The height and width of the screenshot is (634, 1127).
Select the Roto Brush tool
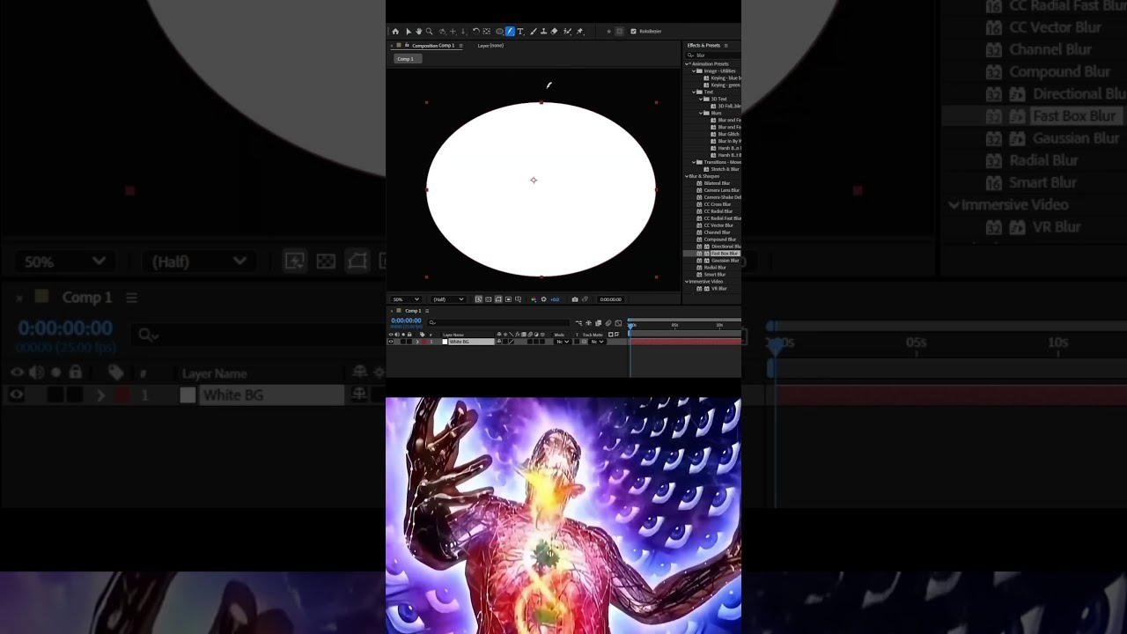click(568, 31)
